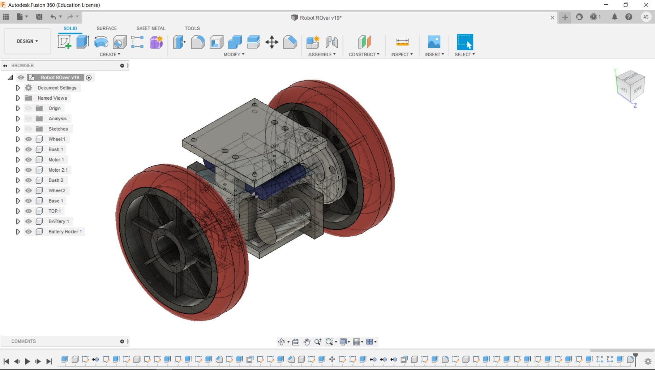Select the Create Sketch tool
This screenshot has width=655, height=370.
64,42
